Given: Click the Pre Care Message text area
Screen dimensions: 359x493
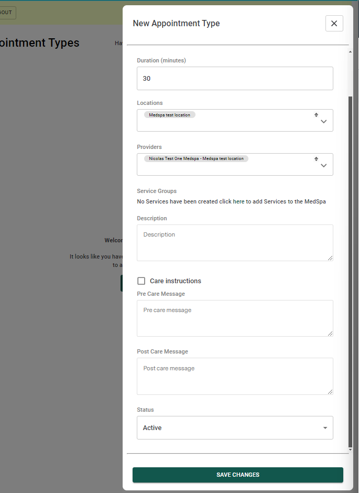Looking at the screenshot, I should (x=235, y=318).
